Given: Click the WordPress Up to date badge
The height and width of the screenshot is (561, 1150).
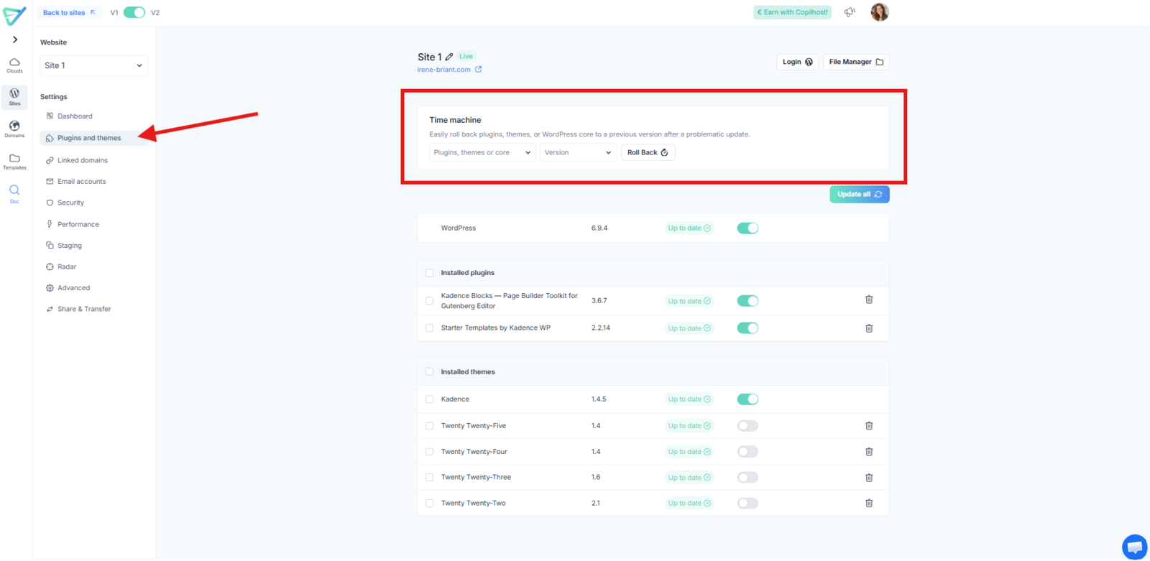Looking at the screenshot, I should (689, 228).
